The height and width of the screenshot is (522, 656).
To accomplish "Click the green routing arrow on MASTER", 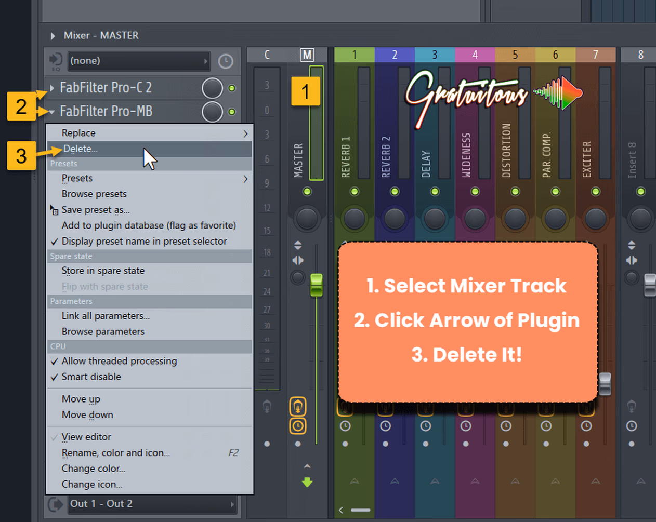I will coord(307,483).
